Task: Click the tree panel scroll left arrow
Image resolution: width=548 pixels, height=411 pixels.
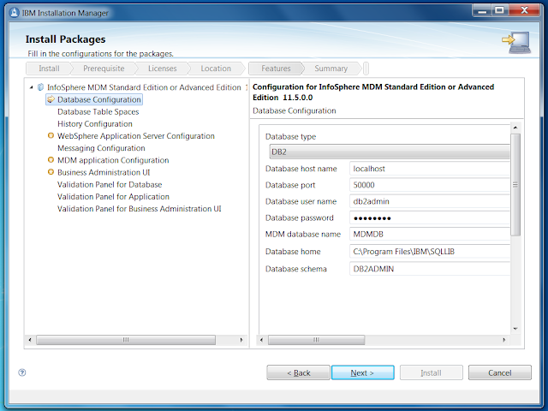Action: point(30,340)
